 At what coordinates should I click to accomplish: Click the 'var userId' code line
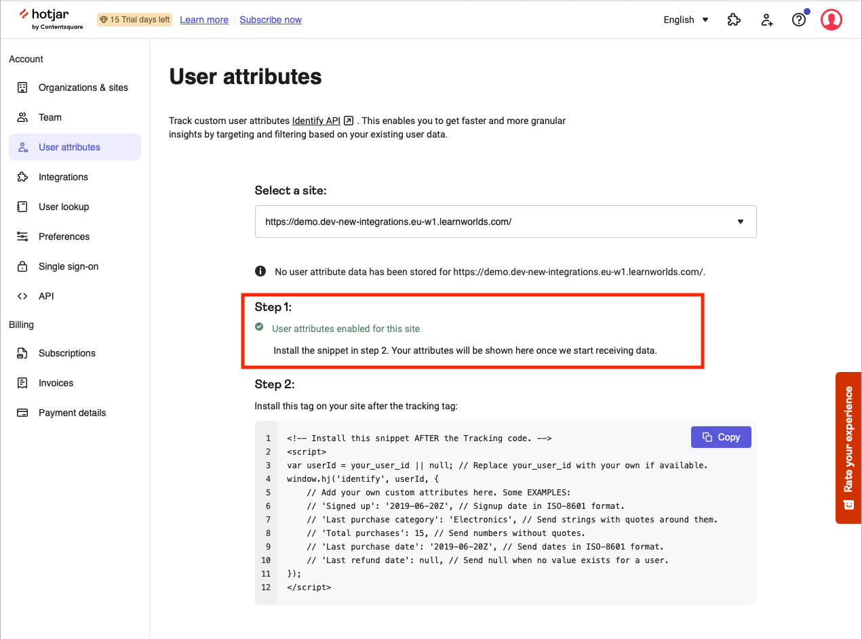point(497,466)
